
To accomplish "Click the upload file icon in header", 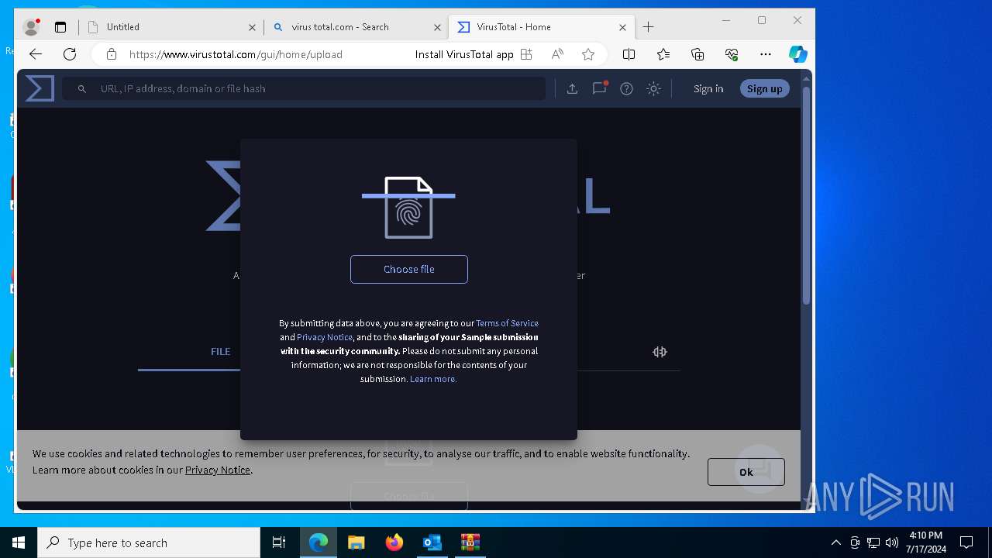I will point(572,88).
